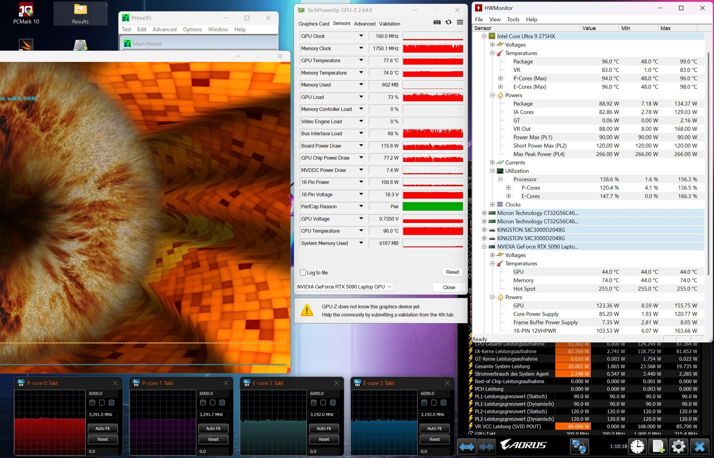
Task: Open the Tools menu in HWMonitor
Action: 513,19
